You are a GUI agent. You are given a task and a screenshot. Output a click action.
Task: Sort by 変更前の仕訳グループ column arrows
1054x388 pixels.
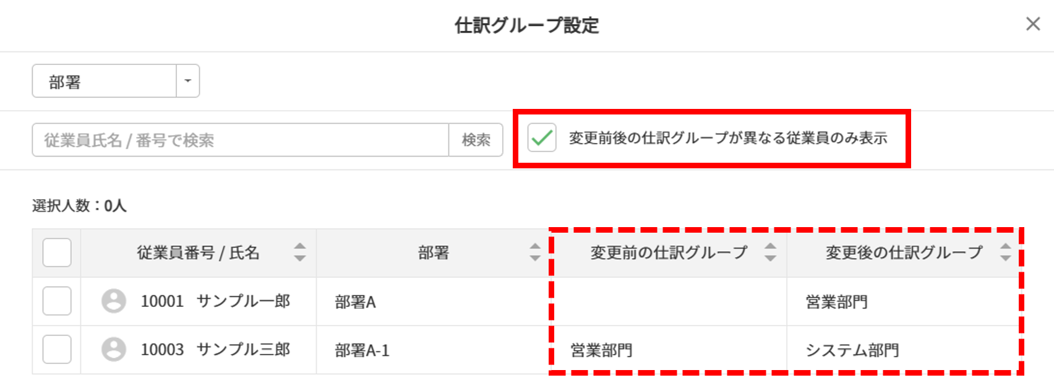[x=770, y=252]
